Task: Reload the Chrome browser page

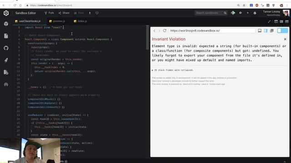Action: (15, 5)
